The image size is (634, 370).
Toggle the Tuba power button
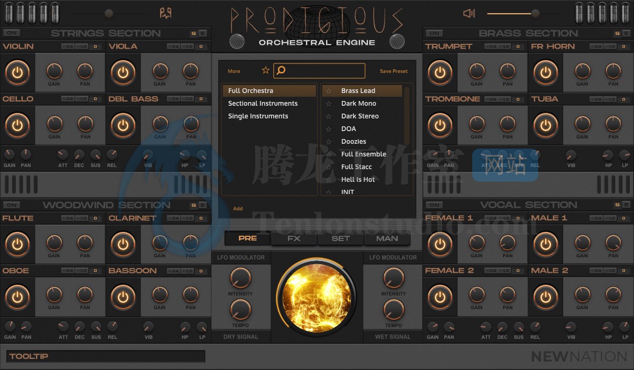click(546, 125)
